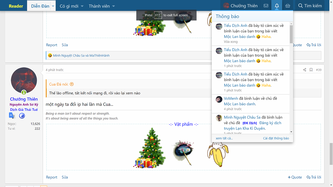
Task: Bookmark post #39
Action: 311,70
